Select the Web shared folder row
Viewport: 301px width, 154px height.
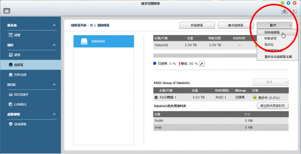click(x=221, y=128)
